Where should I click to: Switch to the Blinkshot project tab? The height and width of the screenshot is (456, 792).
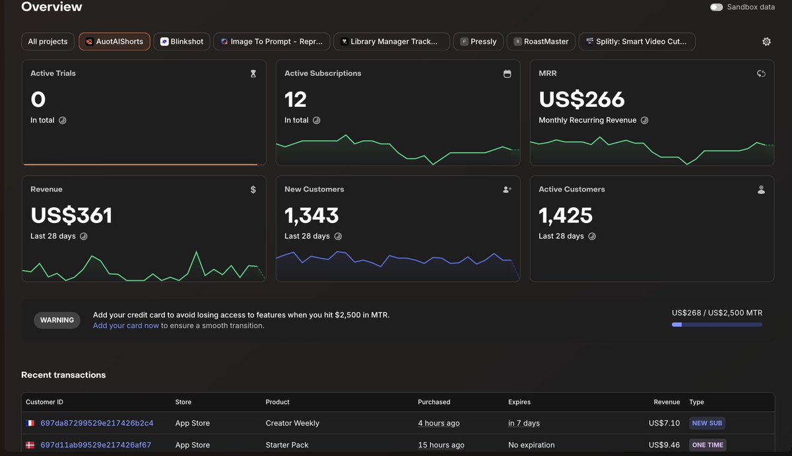(x=182, y=42)
